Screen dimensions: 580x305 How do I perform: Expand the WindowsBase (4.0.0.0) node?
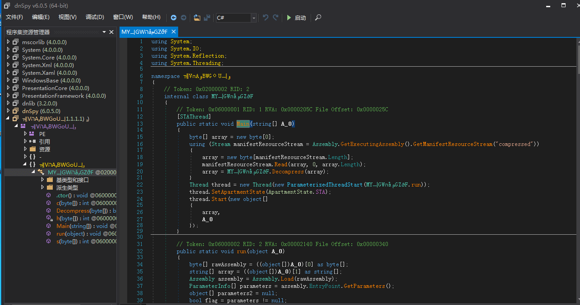point(8,80)
